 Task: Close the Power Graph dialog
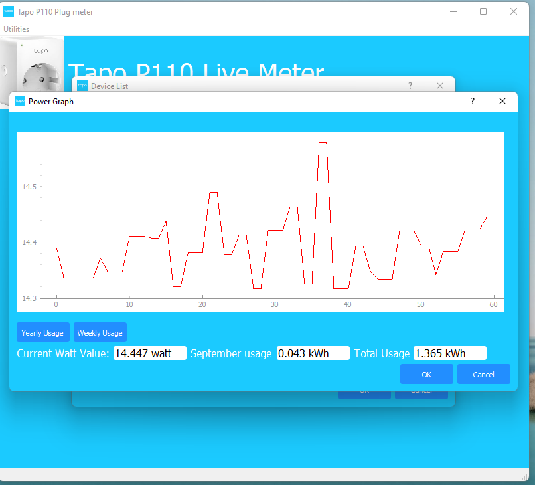coord(502,101)
